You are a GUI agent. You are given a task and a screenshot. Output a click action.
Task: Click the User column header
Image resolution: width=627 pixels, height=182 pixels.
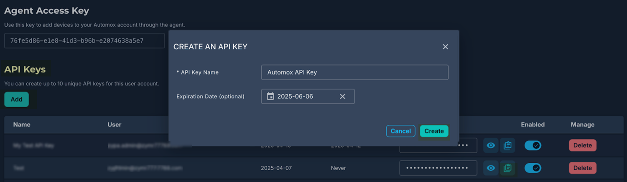coord(114,124)
